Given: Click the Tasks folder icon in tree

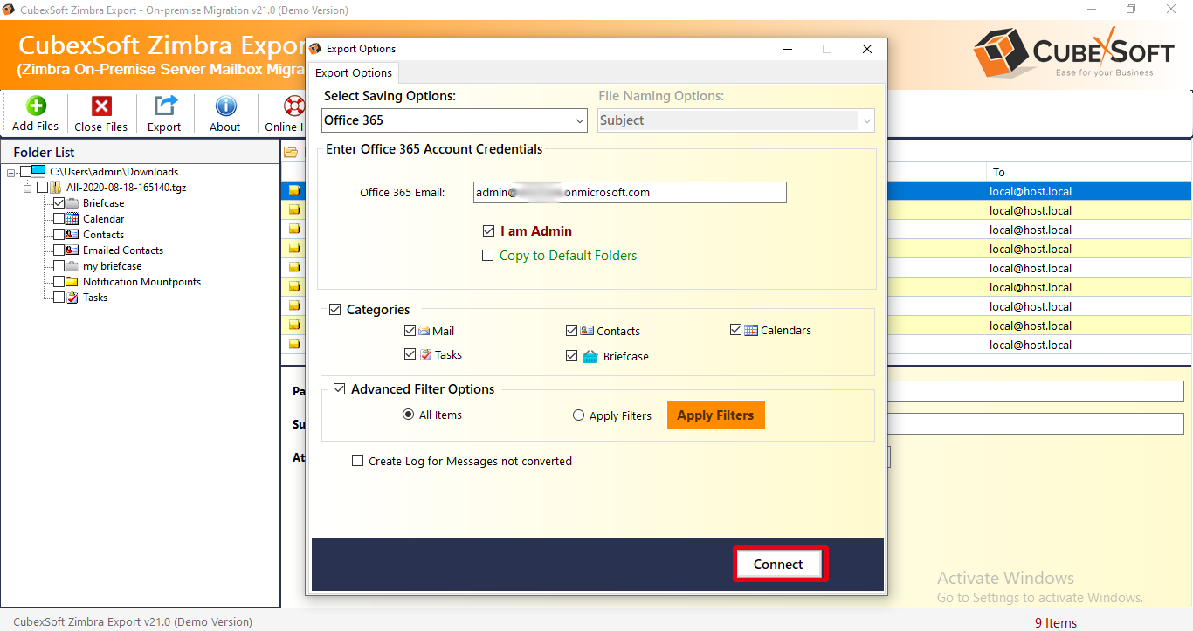Looking at the screenshot, I should (72, 298).
